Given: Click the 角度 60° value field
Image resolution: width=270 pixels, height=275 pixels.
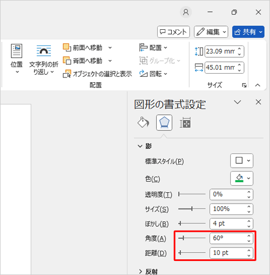Looking at the screenshot, I should point(228,238).
